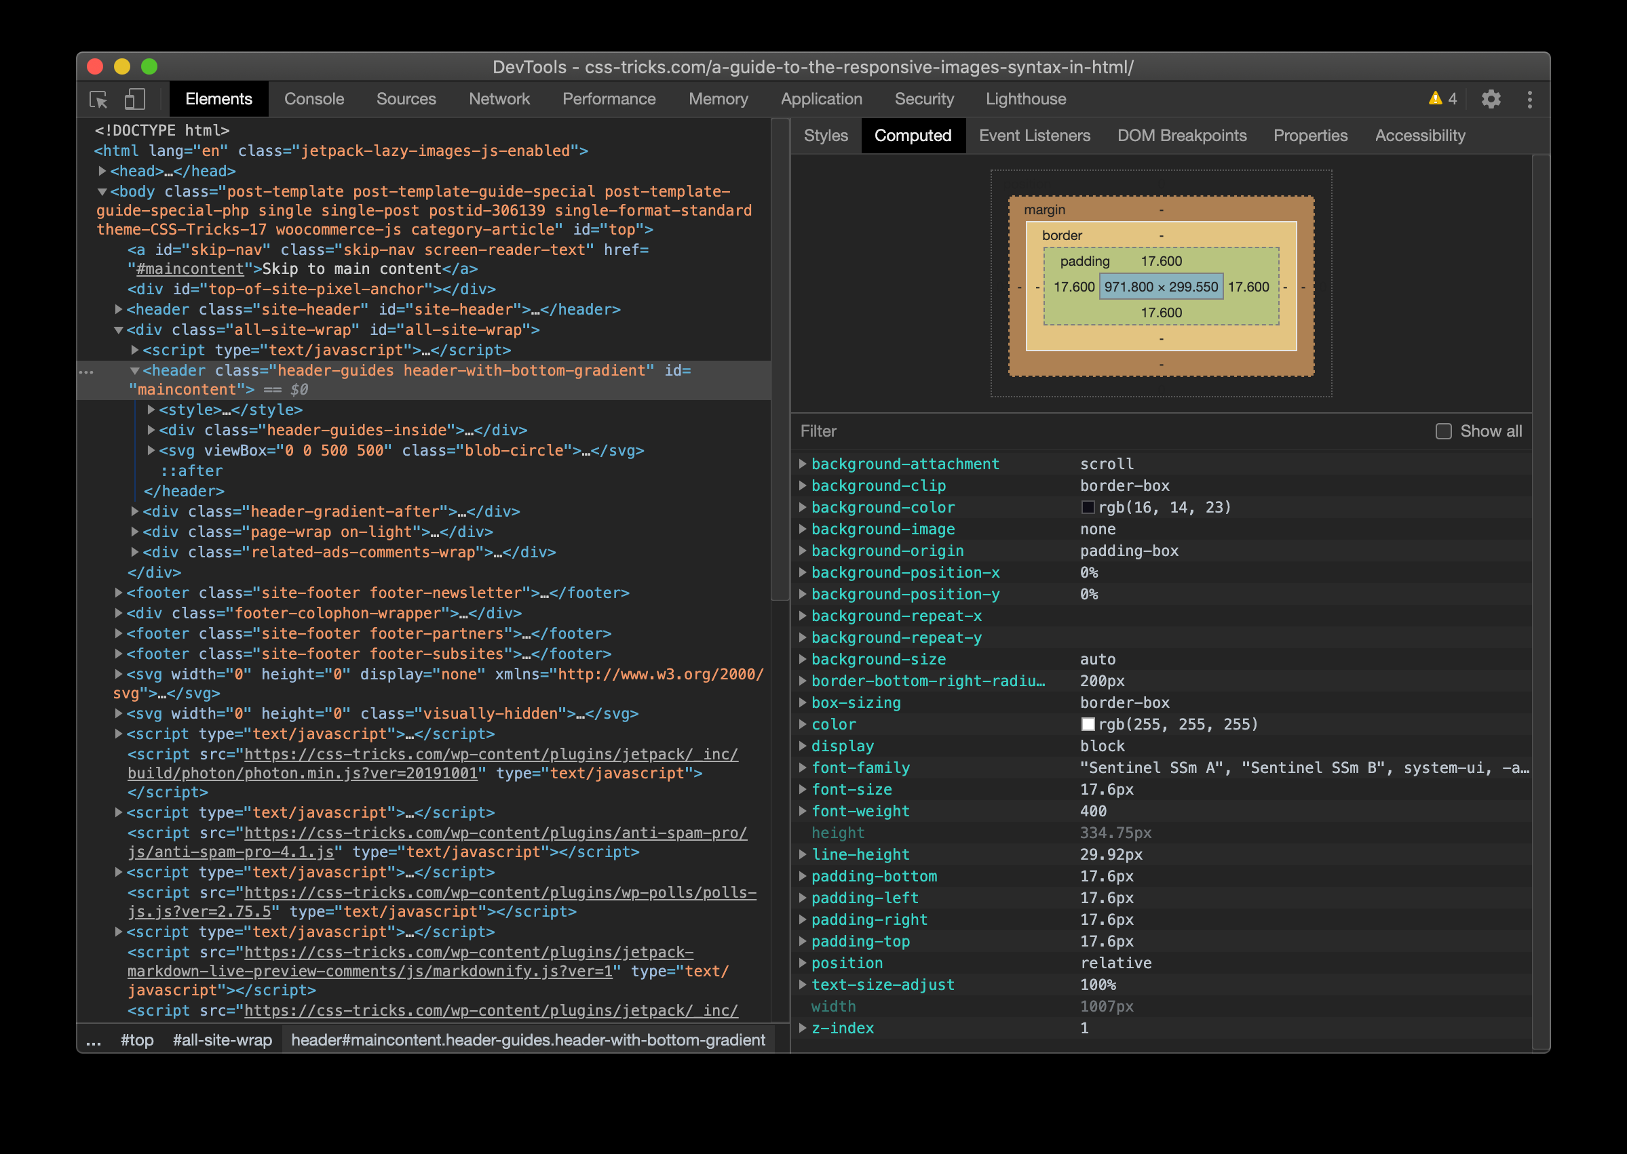Expand the page-wrap on-light div
Image resolution: width=1627 pixels, height=1154 pixels.
pyautogui.click(x=134, y=532)
